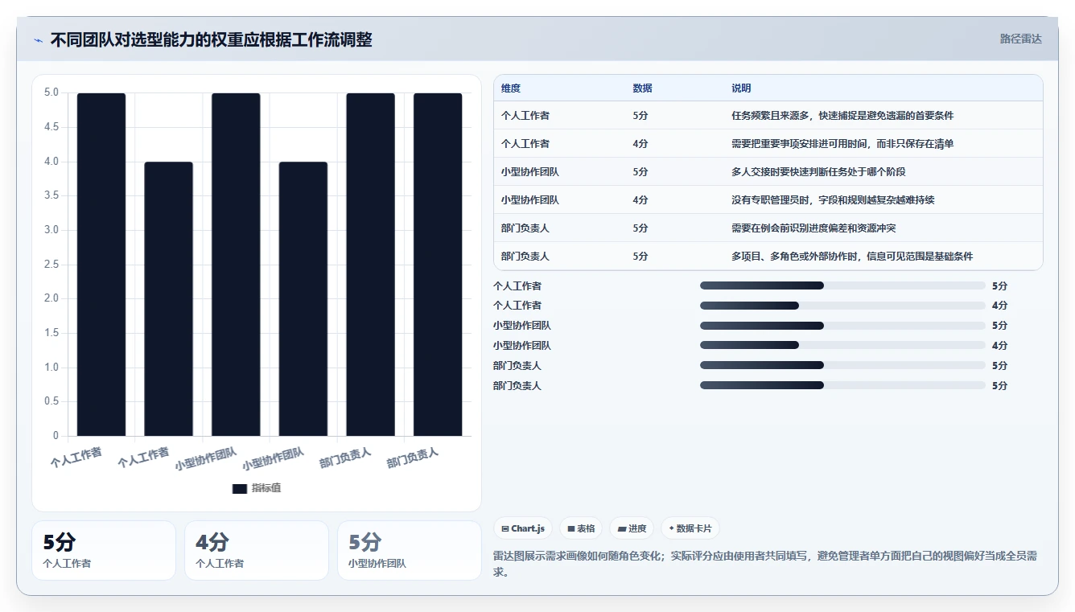Toggle the 指标值 legend item

[x=257, y=488]
